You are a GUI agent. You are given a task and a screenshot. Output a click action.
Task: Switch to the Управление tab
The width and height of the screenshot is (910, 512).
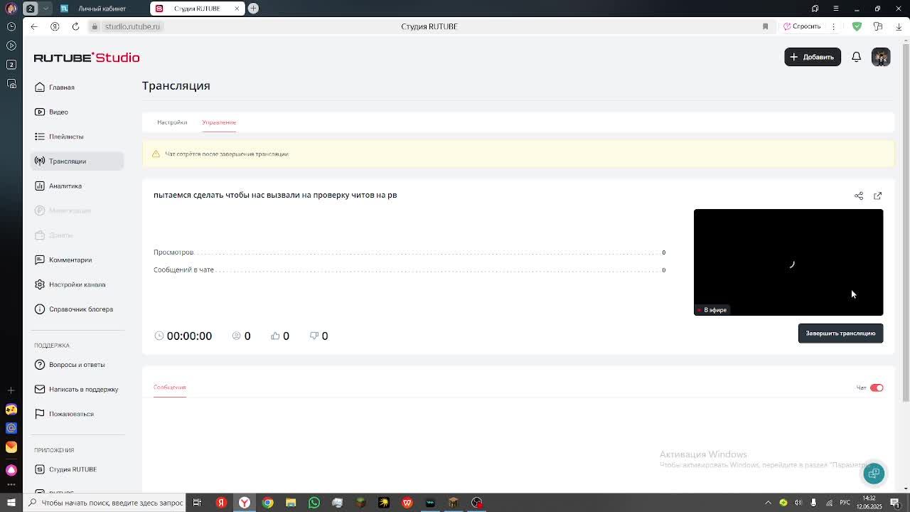[x=219, y=122]
